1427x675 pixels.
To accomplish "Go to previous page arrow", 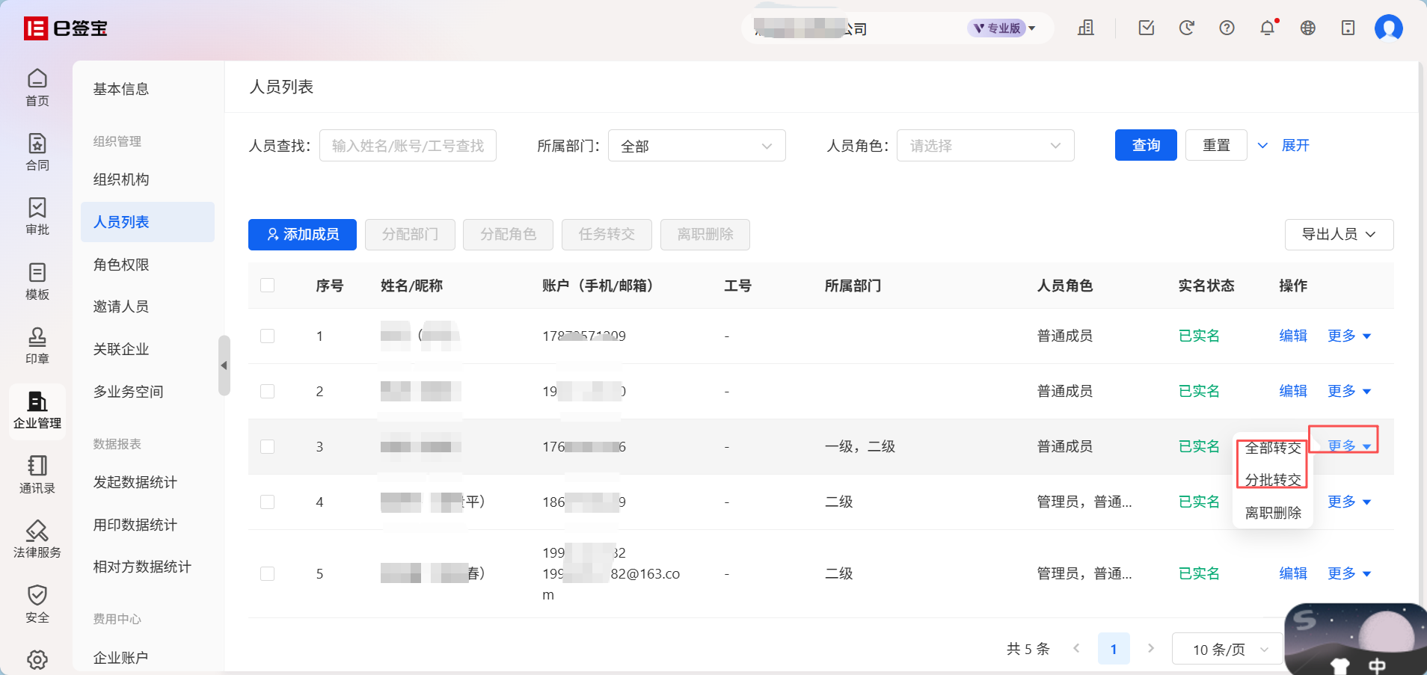I will click(1076, 648).
